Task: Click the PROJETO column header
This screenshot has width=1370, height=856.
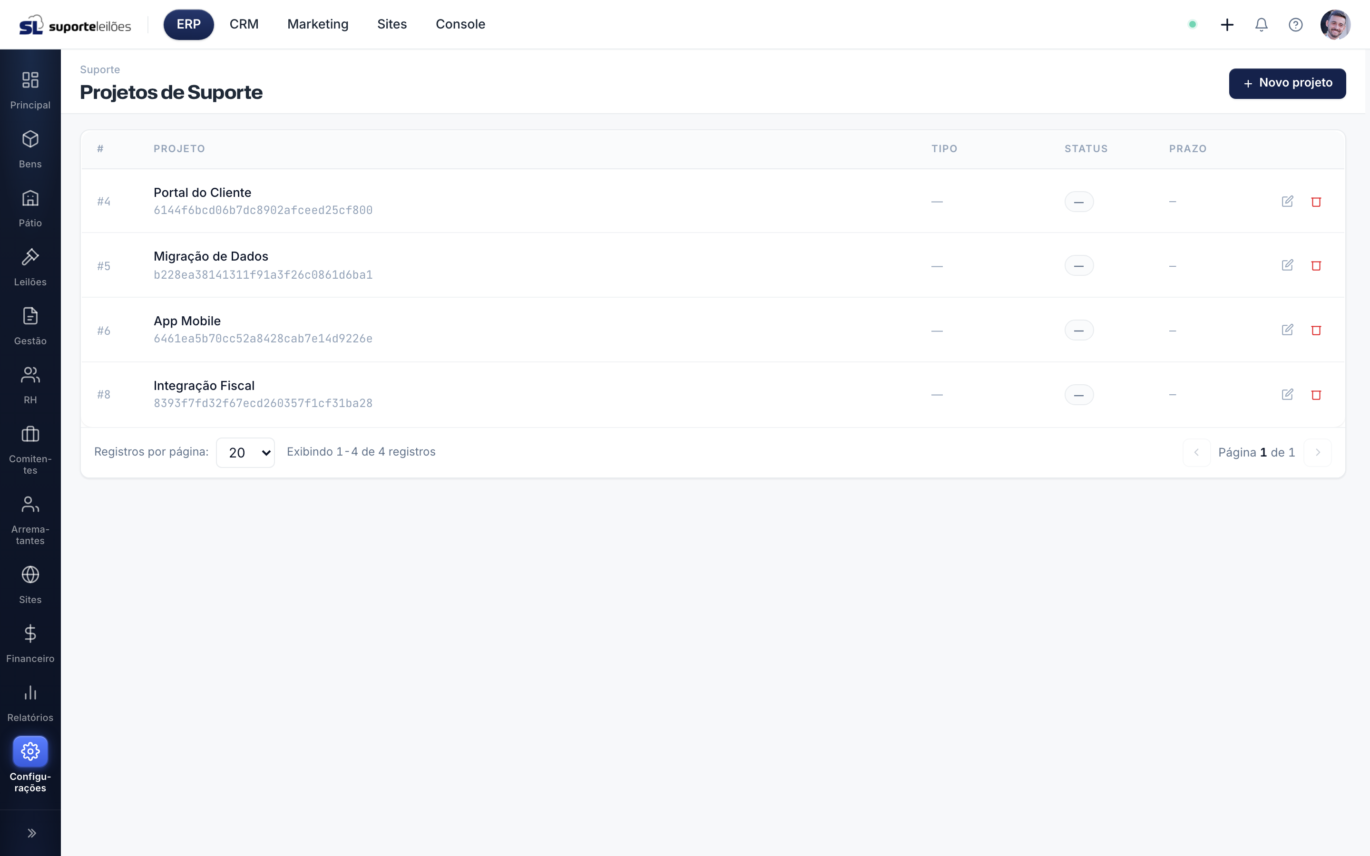Action: point(179,149)
